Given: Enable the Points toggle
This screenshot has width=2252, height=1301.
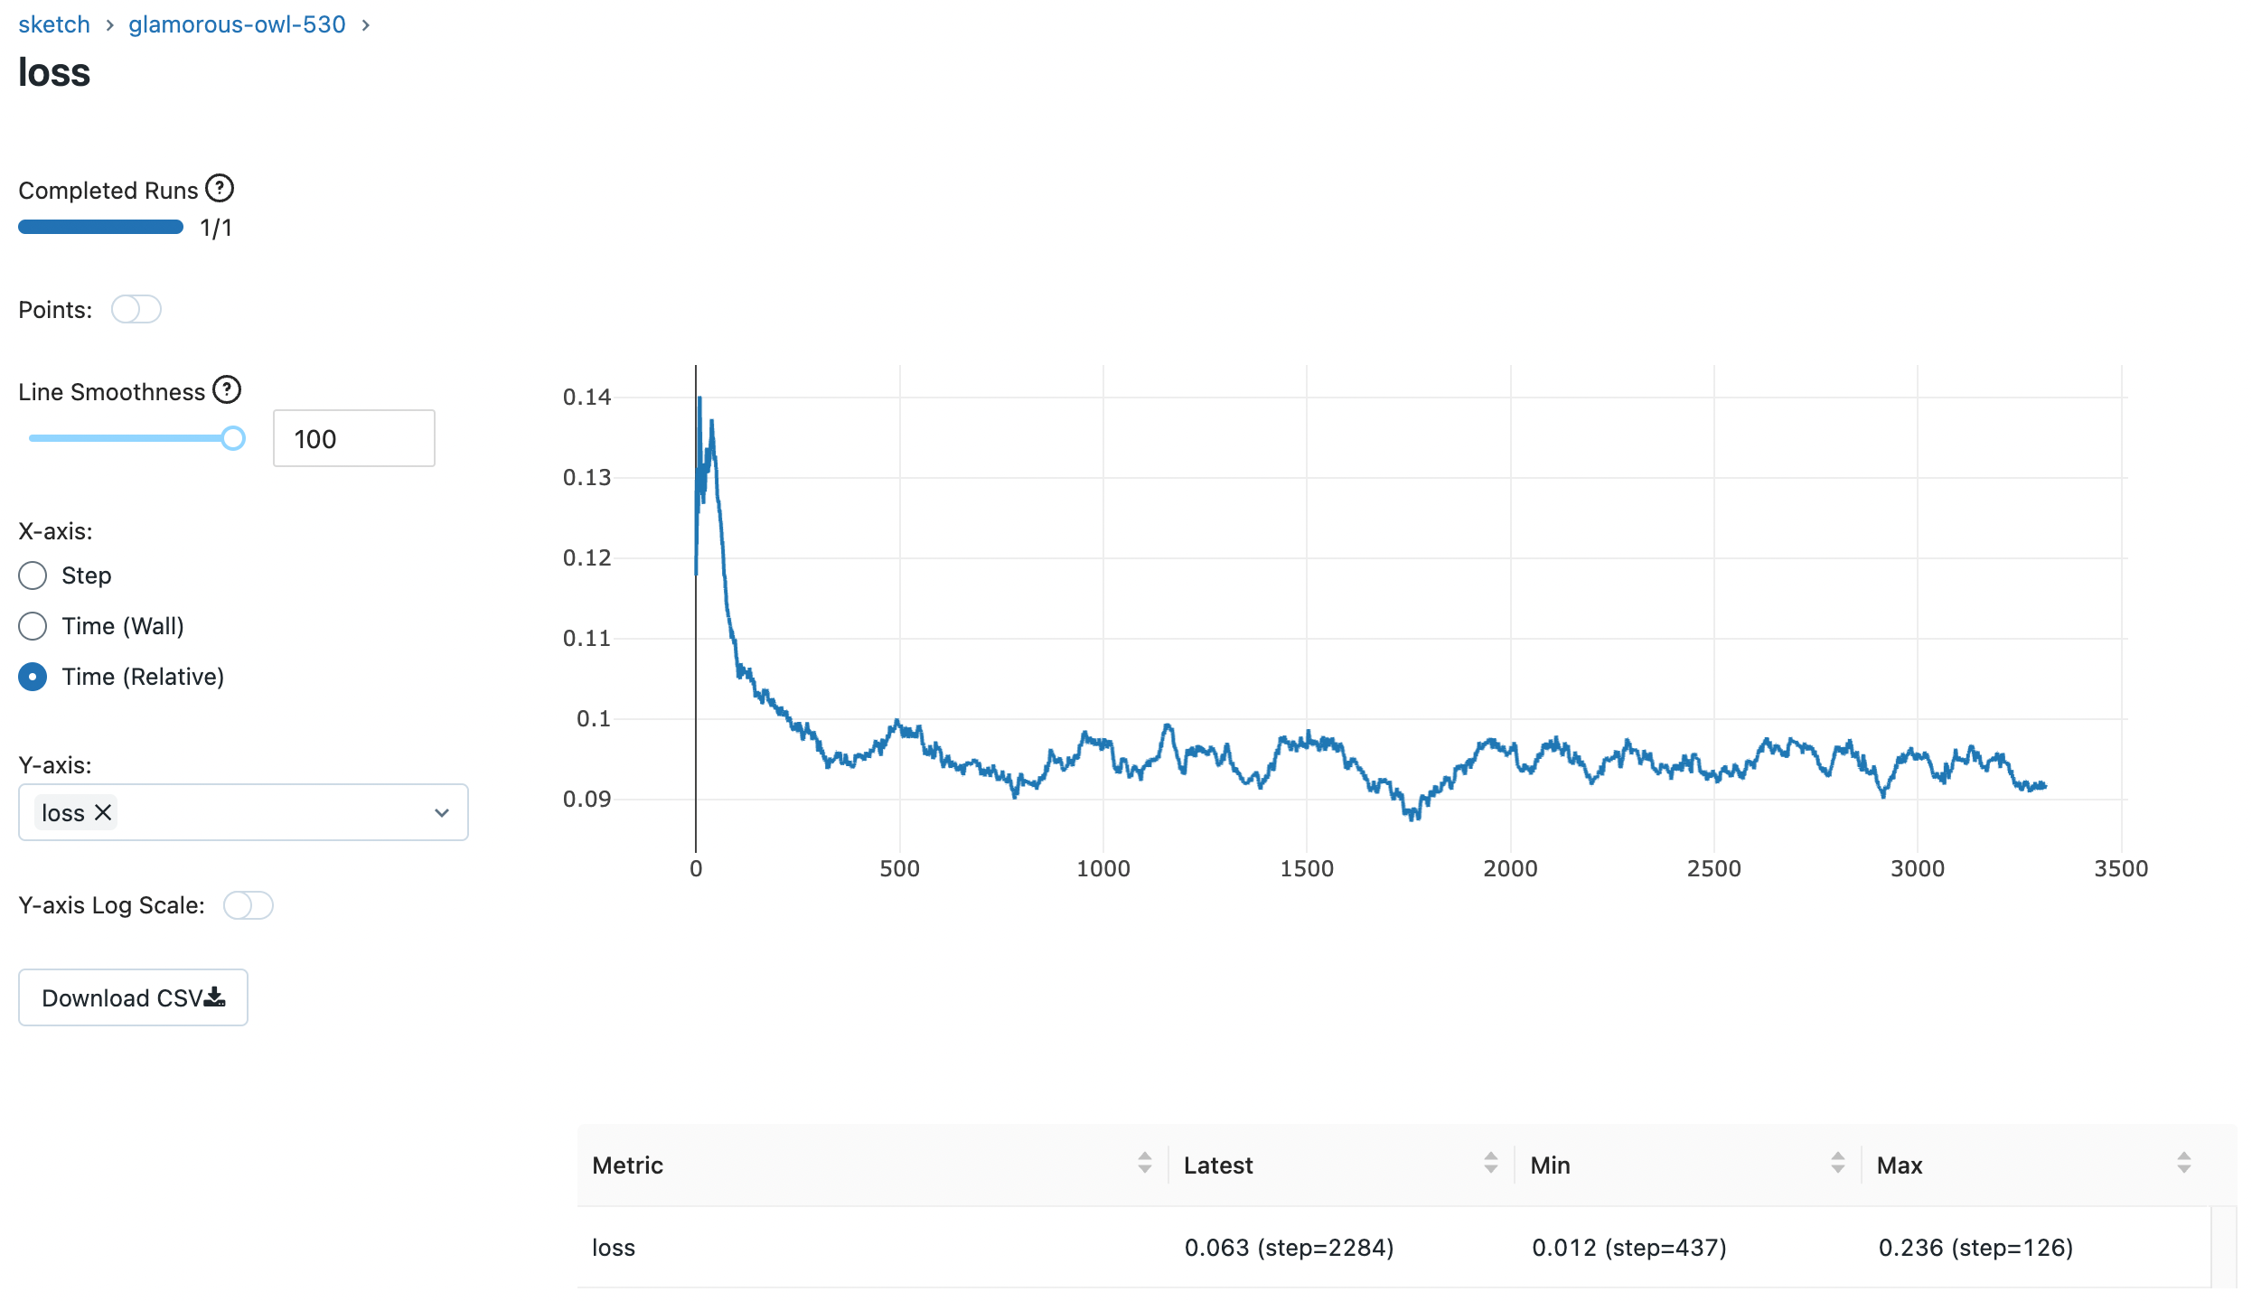Looking at the screenshot, I should pos(136,309).
